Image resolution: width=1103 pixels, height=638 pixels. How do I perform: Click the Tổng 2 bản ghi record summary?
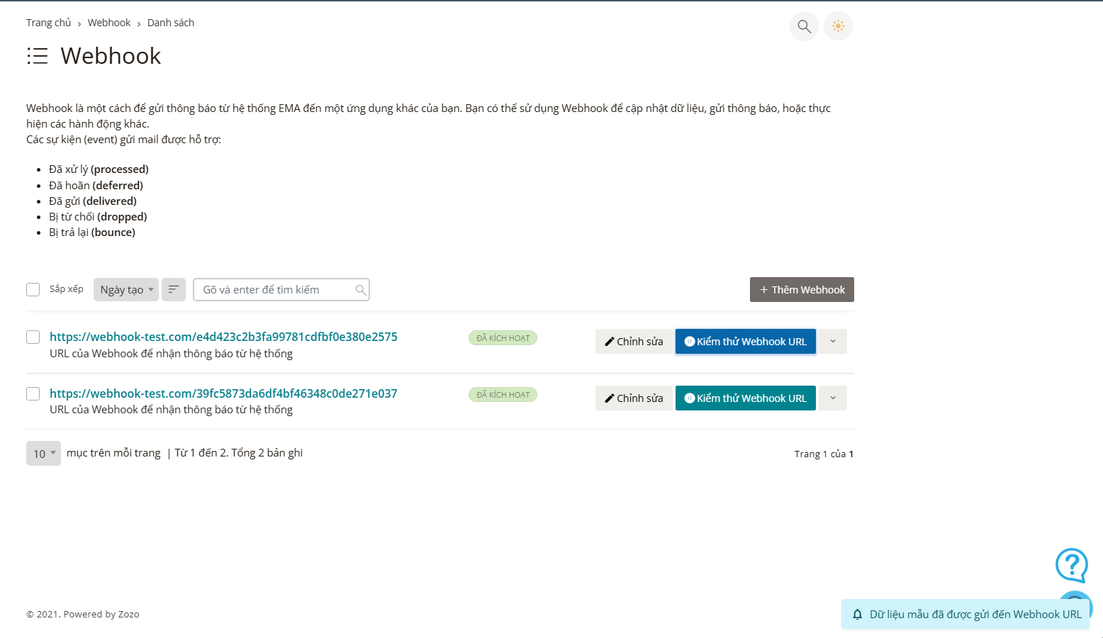pyautogui.click(x=267, y=452)
